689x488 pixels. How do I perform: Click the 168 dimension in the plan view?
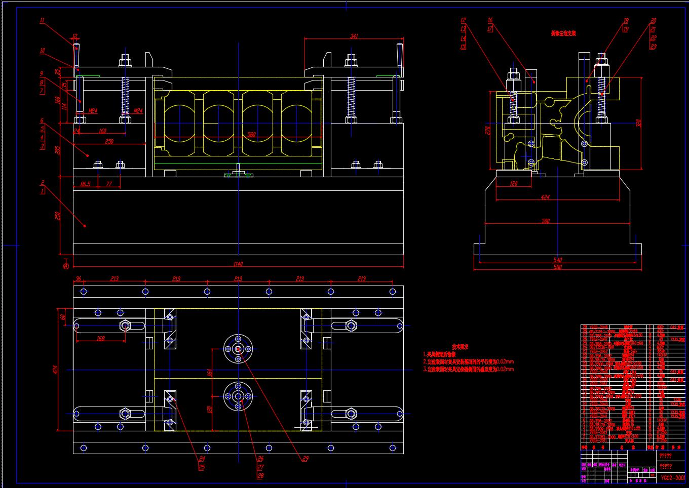pos(100,339)
